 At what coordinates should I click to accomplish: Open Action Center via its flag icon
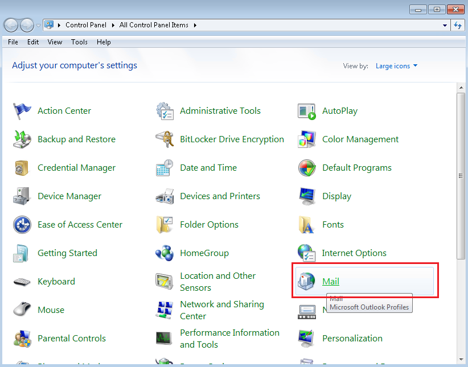[22, 111]
